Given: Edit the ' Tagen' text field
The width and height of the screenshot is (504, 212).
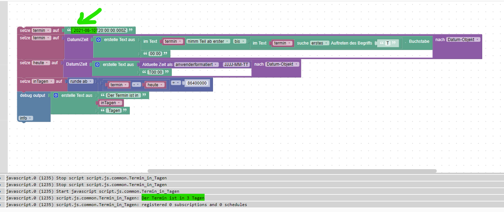Looking at the screenshot, I should (x=114, y=111).
